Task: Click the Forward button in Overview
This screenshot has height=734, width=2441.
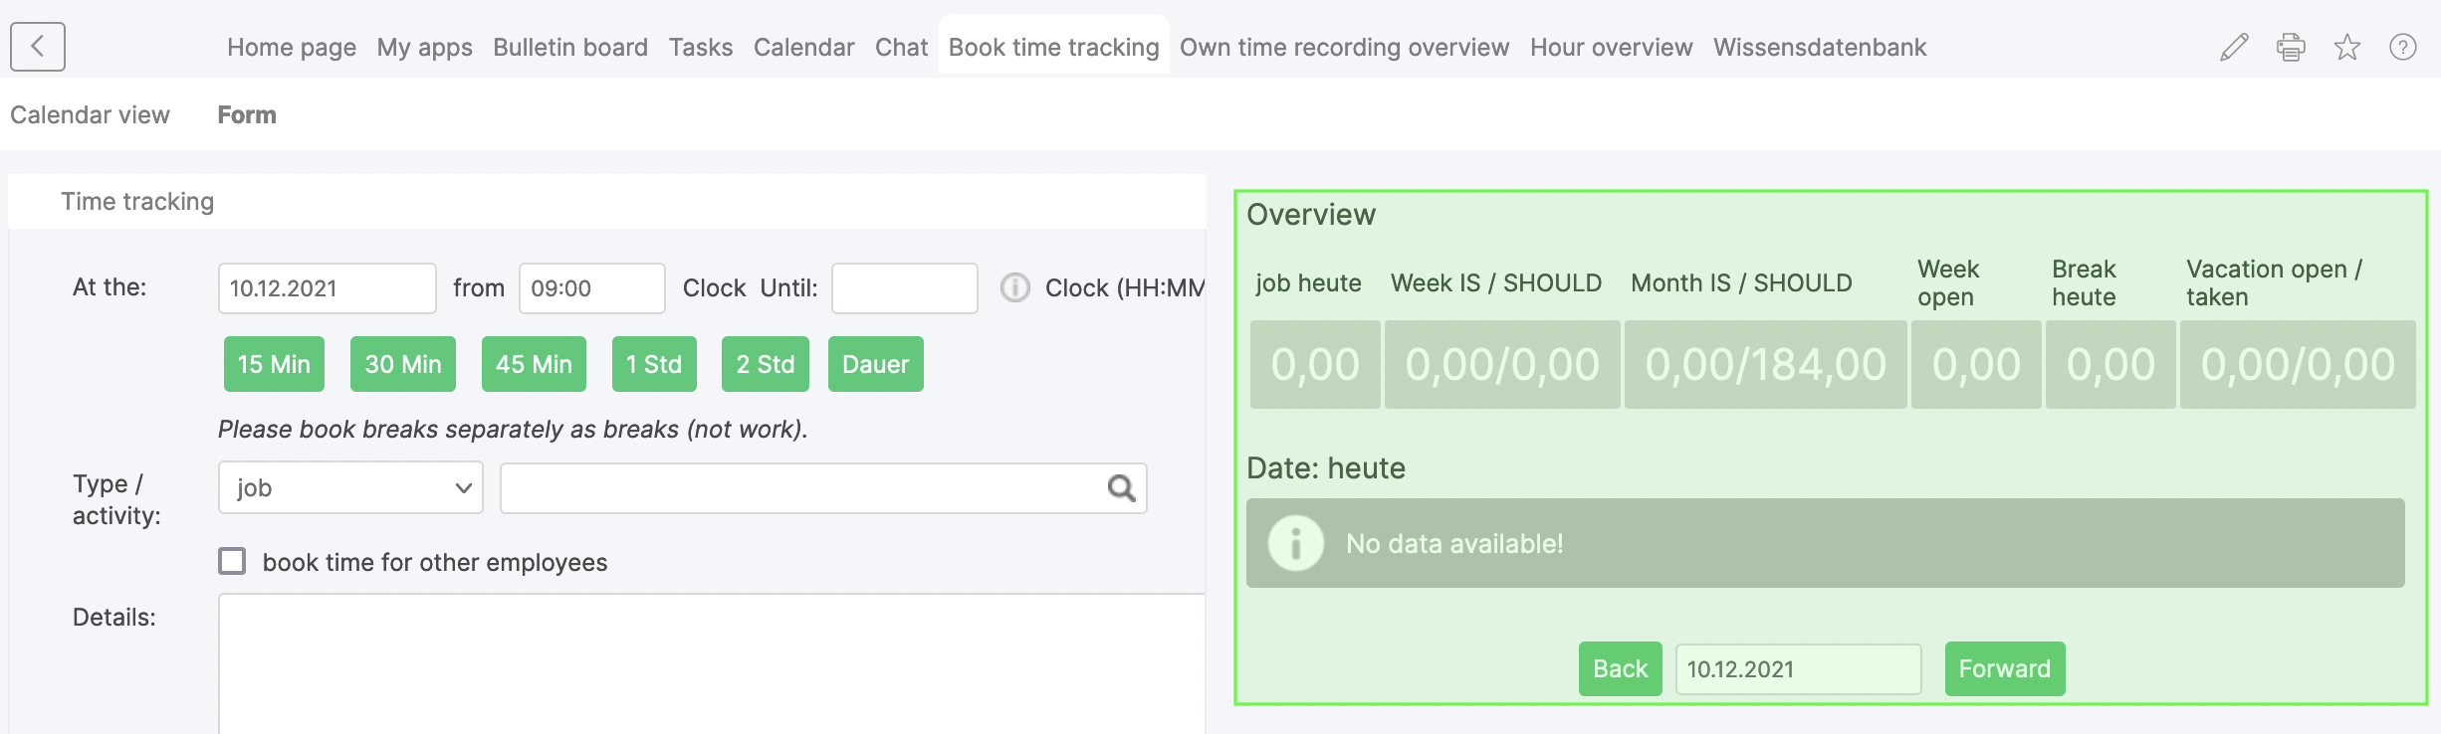Action: 2004,668
